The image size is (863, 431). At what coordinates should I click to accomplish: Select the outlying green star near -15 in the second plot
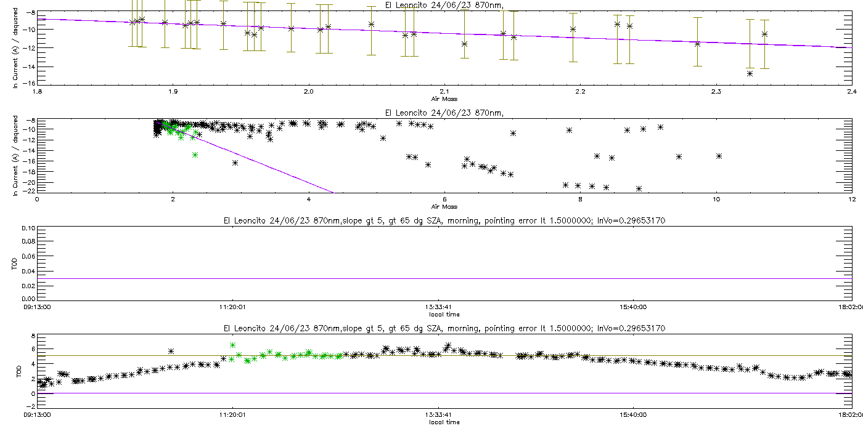tap(195, 155)
